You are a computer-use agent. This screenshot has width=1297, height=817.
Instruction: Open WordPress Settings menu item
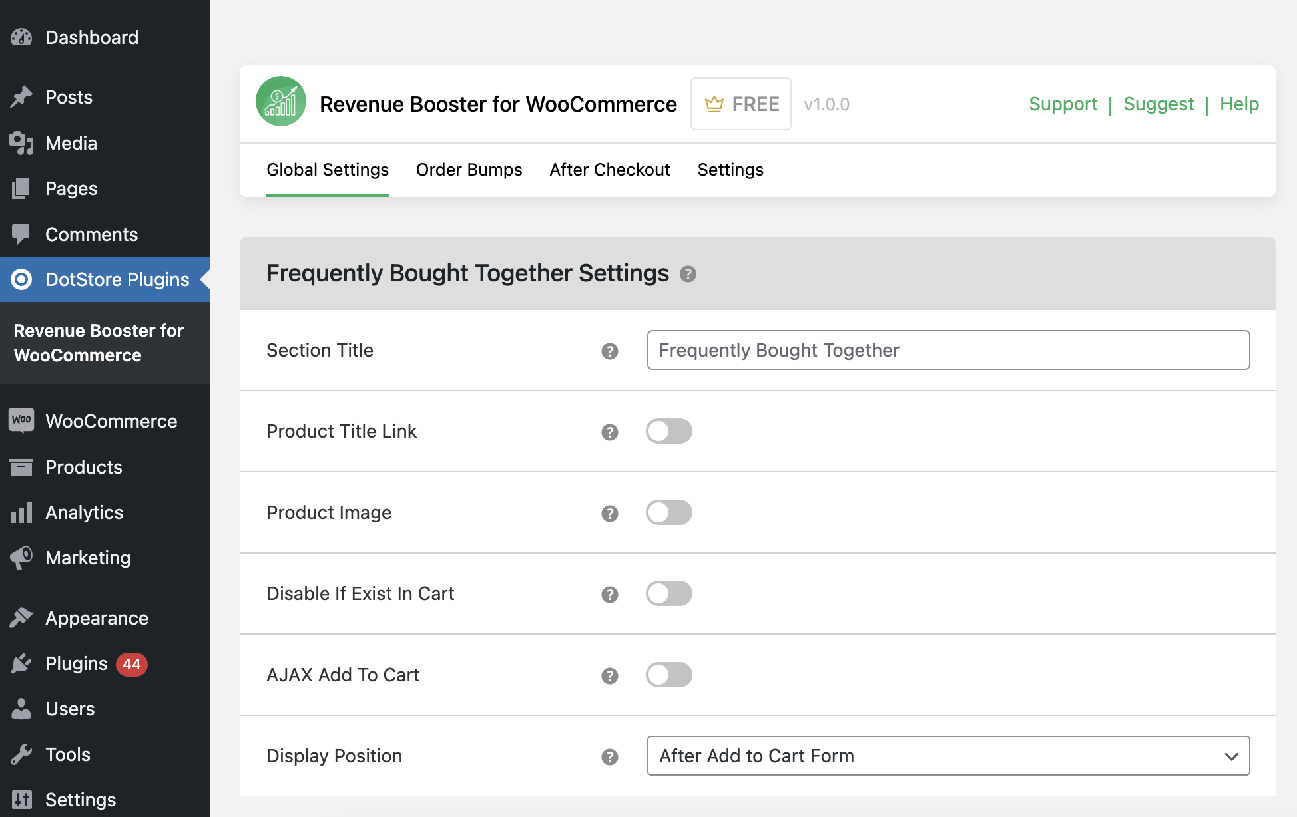point(105,800)
